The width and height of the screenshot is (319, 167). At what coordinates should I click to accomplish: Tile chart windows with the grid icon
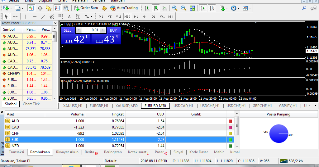[x=192, y=8]
